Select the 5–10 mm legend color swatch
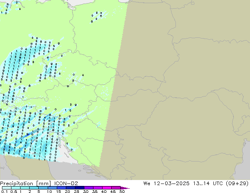Viewport: 250px width, 193px height. [43, 188]
